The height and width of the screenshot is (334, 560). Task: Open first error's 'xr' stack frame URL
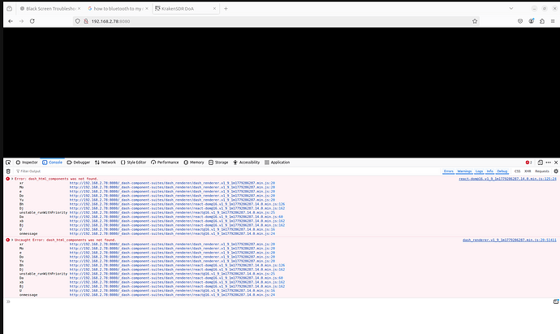[x=172, y=183]
